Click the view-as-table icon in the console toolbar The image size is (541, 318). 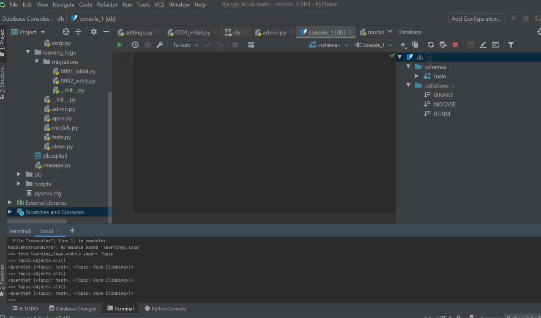tap(251, 45)
